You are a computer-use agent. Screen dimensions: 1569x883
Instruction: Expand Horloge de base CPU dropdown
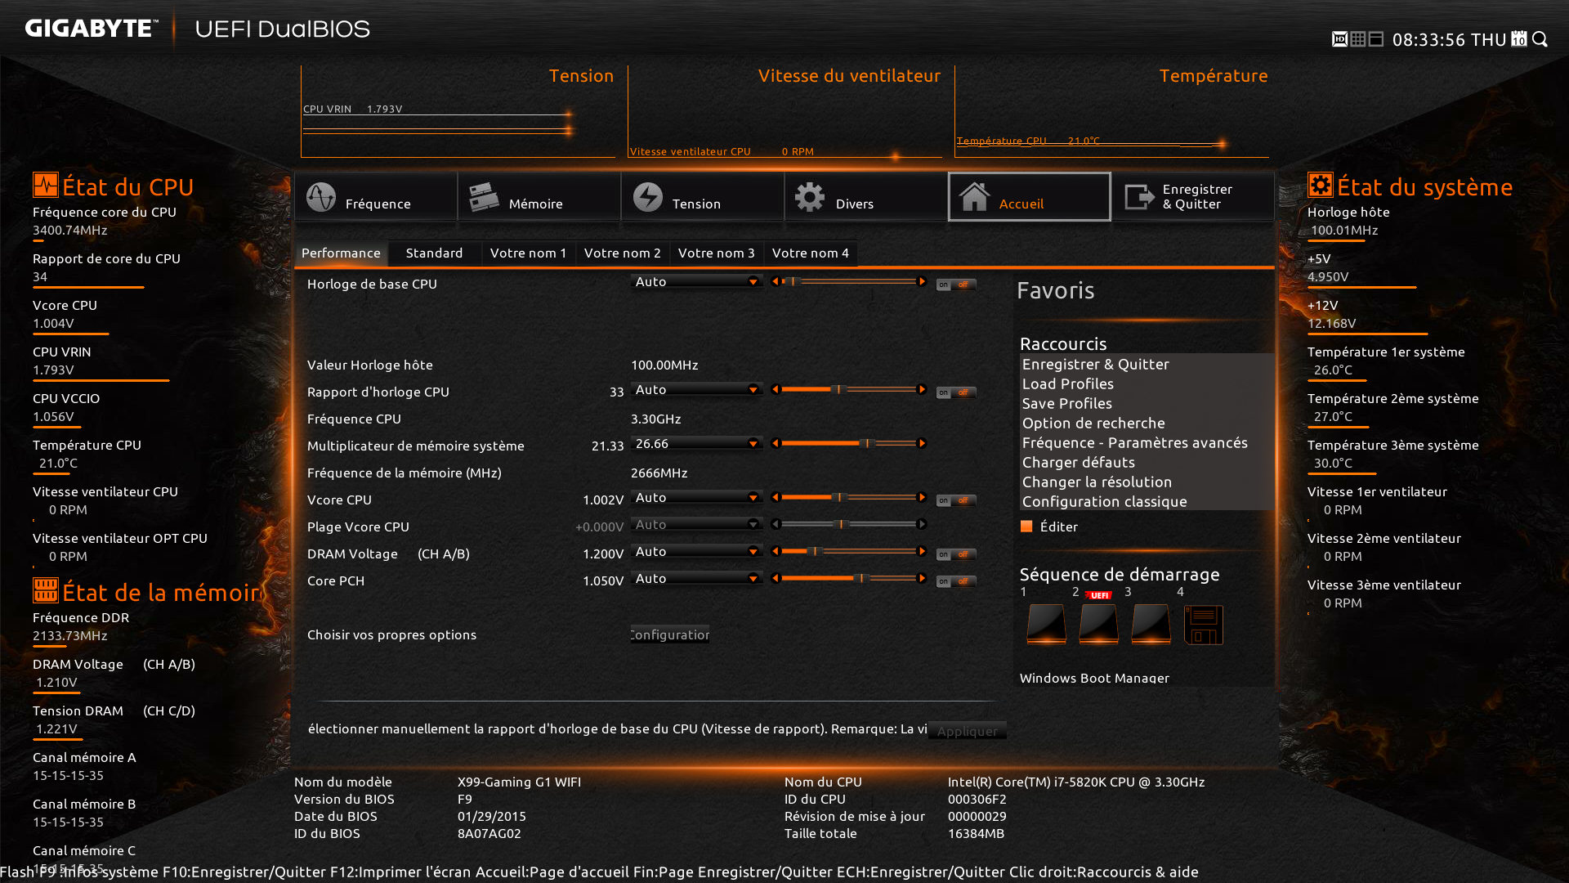point(697,281)
